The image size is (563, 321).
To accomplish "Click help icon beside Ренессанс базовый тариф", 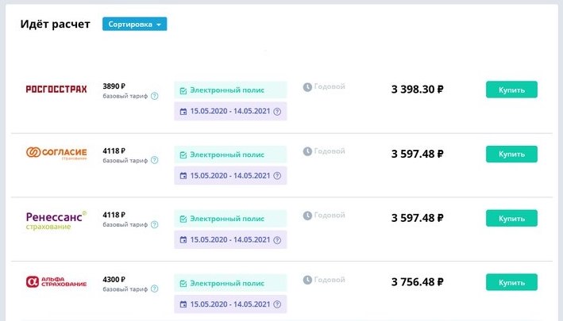I will (x=154, y=224).
